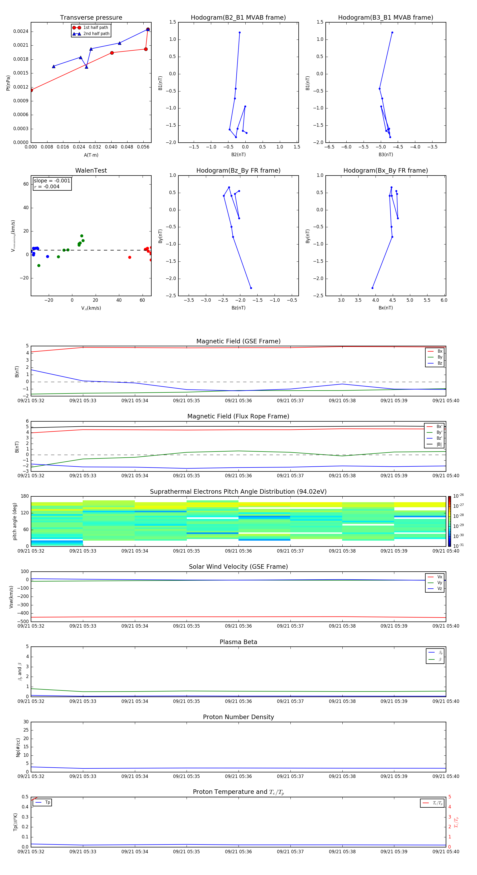Select the Te/Tp legend entry
This screenshot has height=875, width=477.
pos(432,803)
